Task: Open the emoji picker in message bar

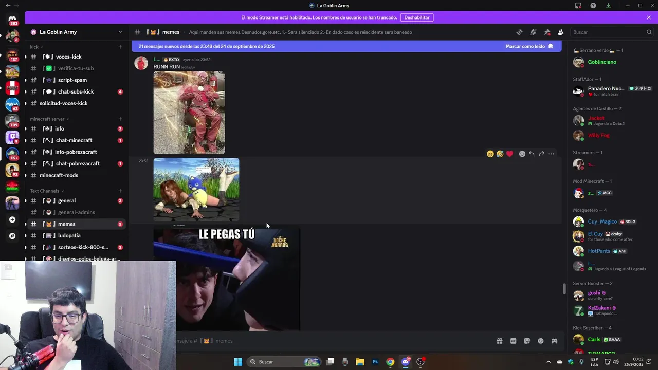Action: [x=541, y=341]
